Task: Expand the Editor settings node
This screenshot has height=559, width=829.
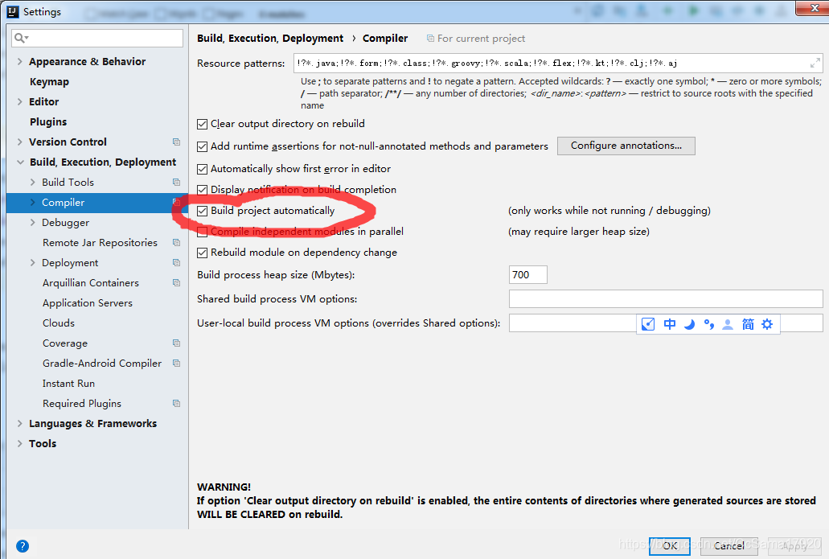Action: tap(20, 101)
